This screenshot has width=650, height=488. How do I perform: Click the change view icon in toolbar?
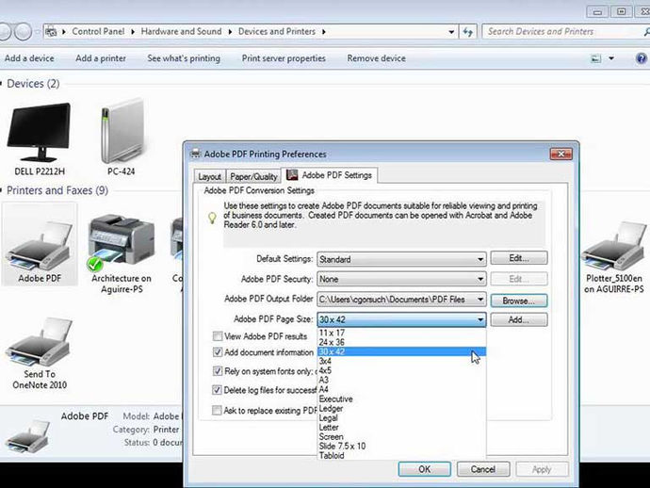595,58
